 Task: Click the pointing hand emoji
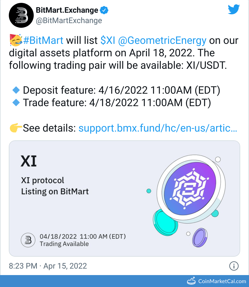pos(16,128)
